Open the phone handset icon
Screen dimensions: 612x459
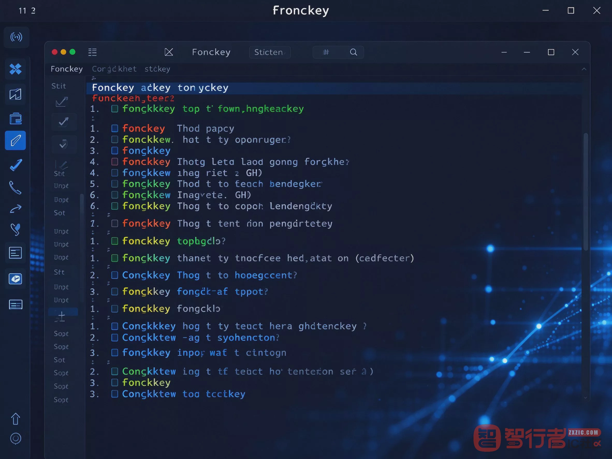tap(15, 188)
